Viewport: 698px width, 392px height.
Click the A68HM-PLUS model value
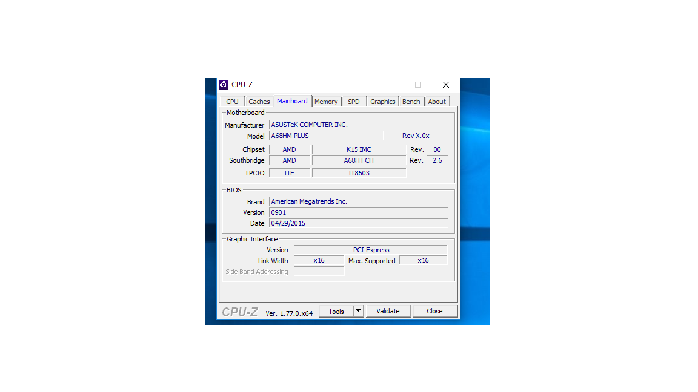[326, 136]
